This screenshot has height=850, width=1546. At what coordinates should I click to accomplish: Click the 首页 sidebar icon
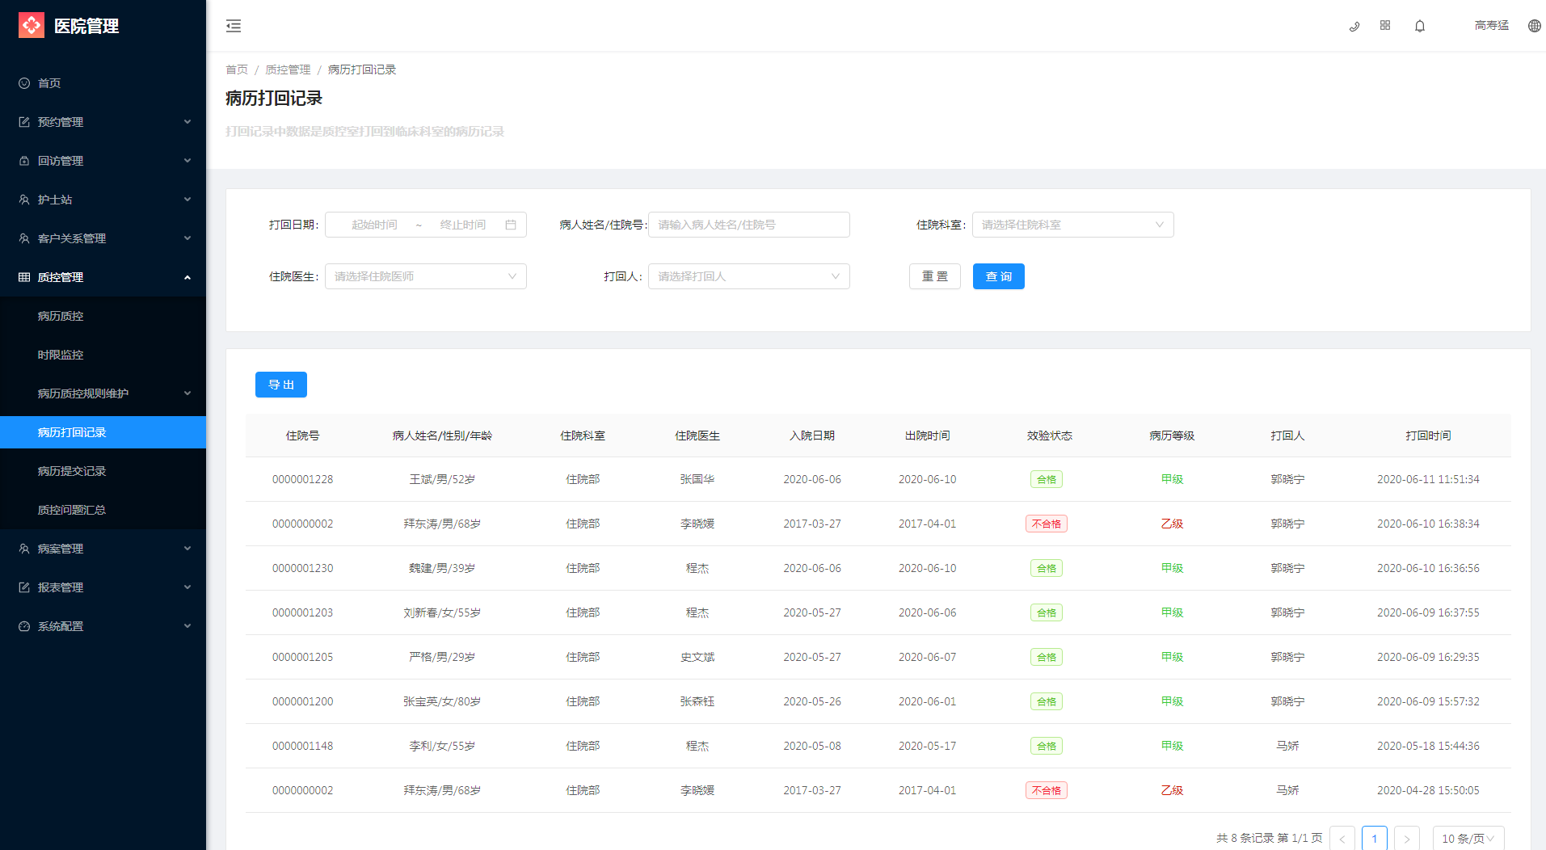[24, 83]
